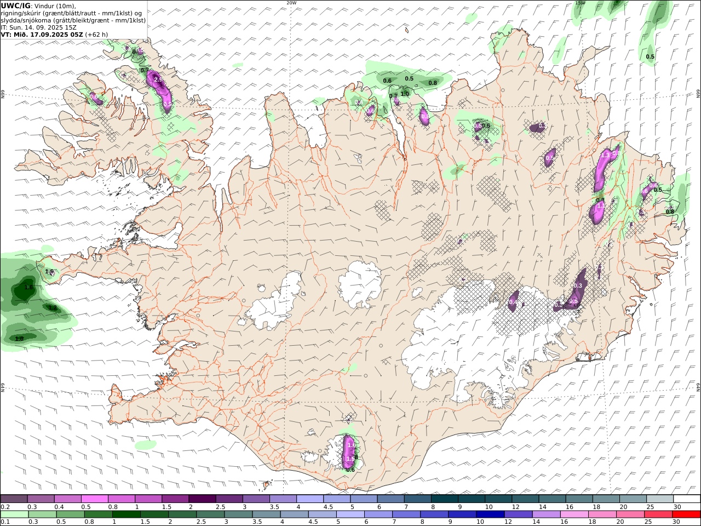Image resolution: width=701 pixels, height=526 pixels.
Task: Click the bright pink 0.5 snow legend swatch
Action: coord(95,499)
